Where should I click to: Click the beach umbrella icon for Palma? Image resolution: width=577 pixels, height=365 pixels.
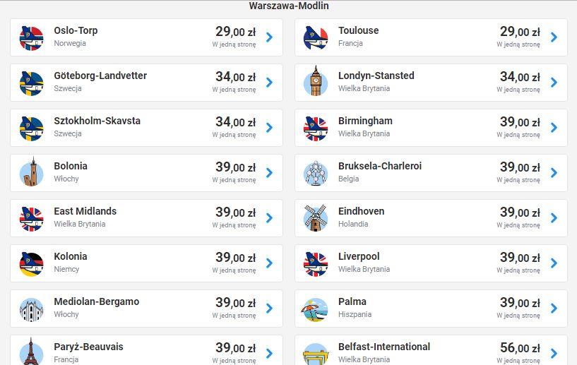click(316, 309)
